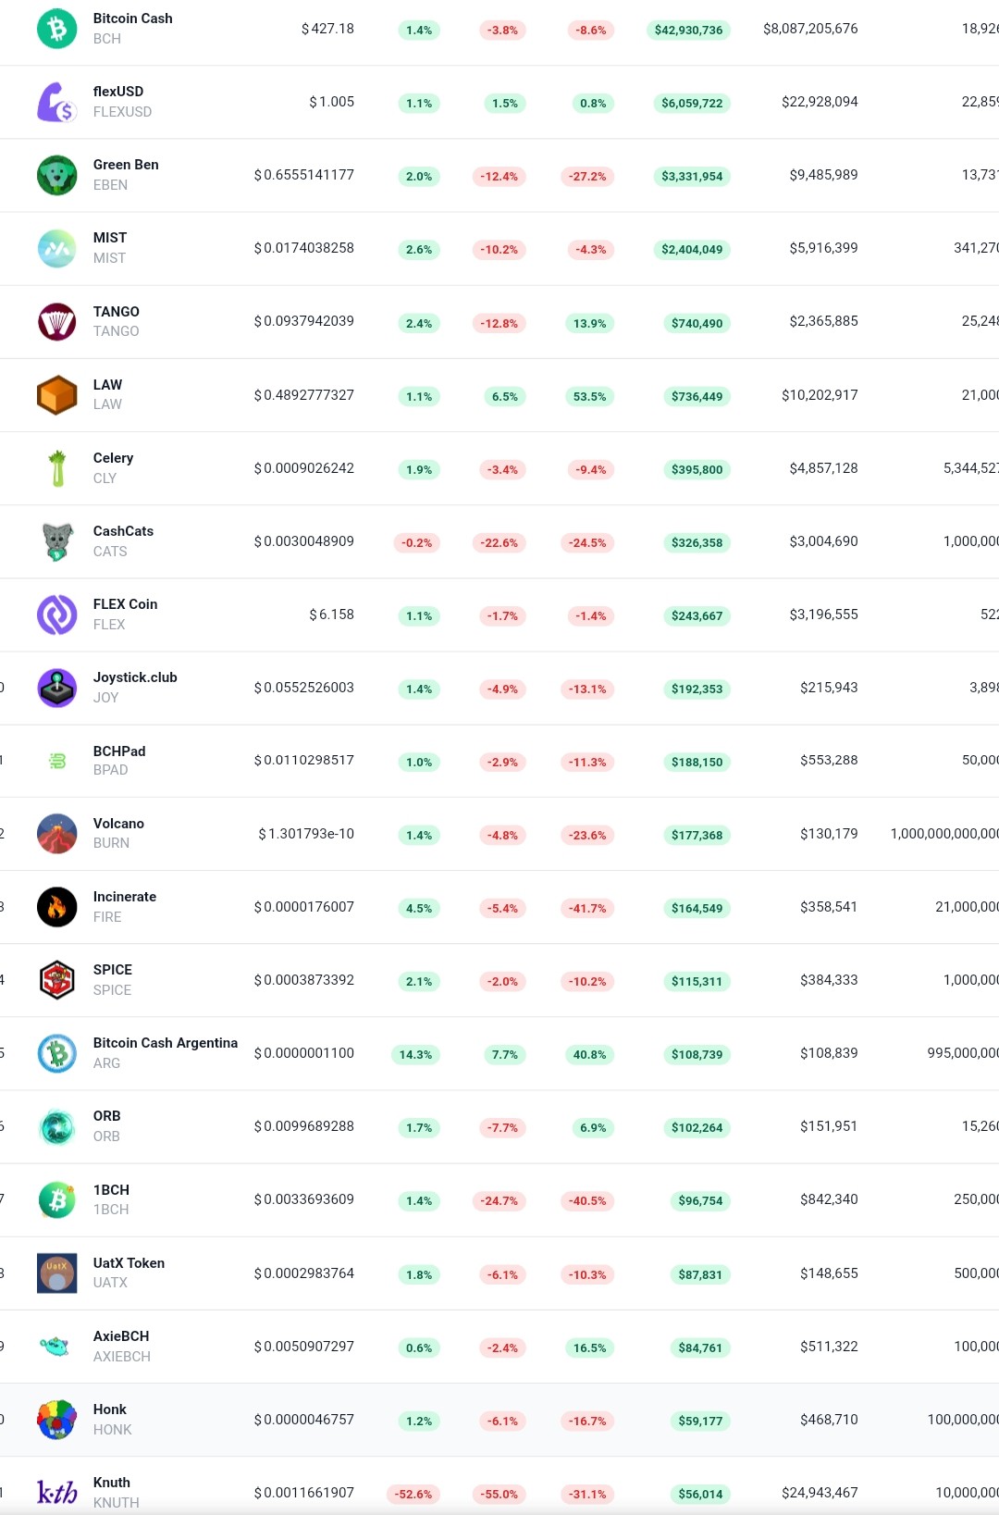Click Bitcoin Cash $42,930,736 volume badge

688,30
